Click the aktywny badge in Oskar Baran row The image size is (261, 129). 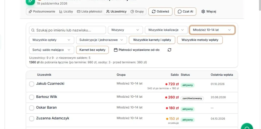pyautogui.click(x=188, y=109)
